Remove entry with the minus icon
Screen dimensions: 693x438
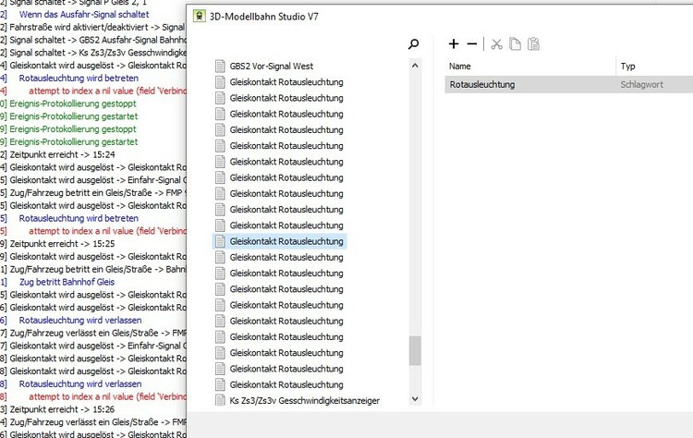click(x=472, y=43)
